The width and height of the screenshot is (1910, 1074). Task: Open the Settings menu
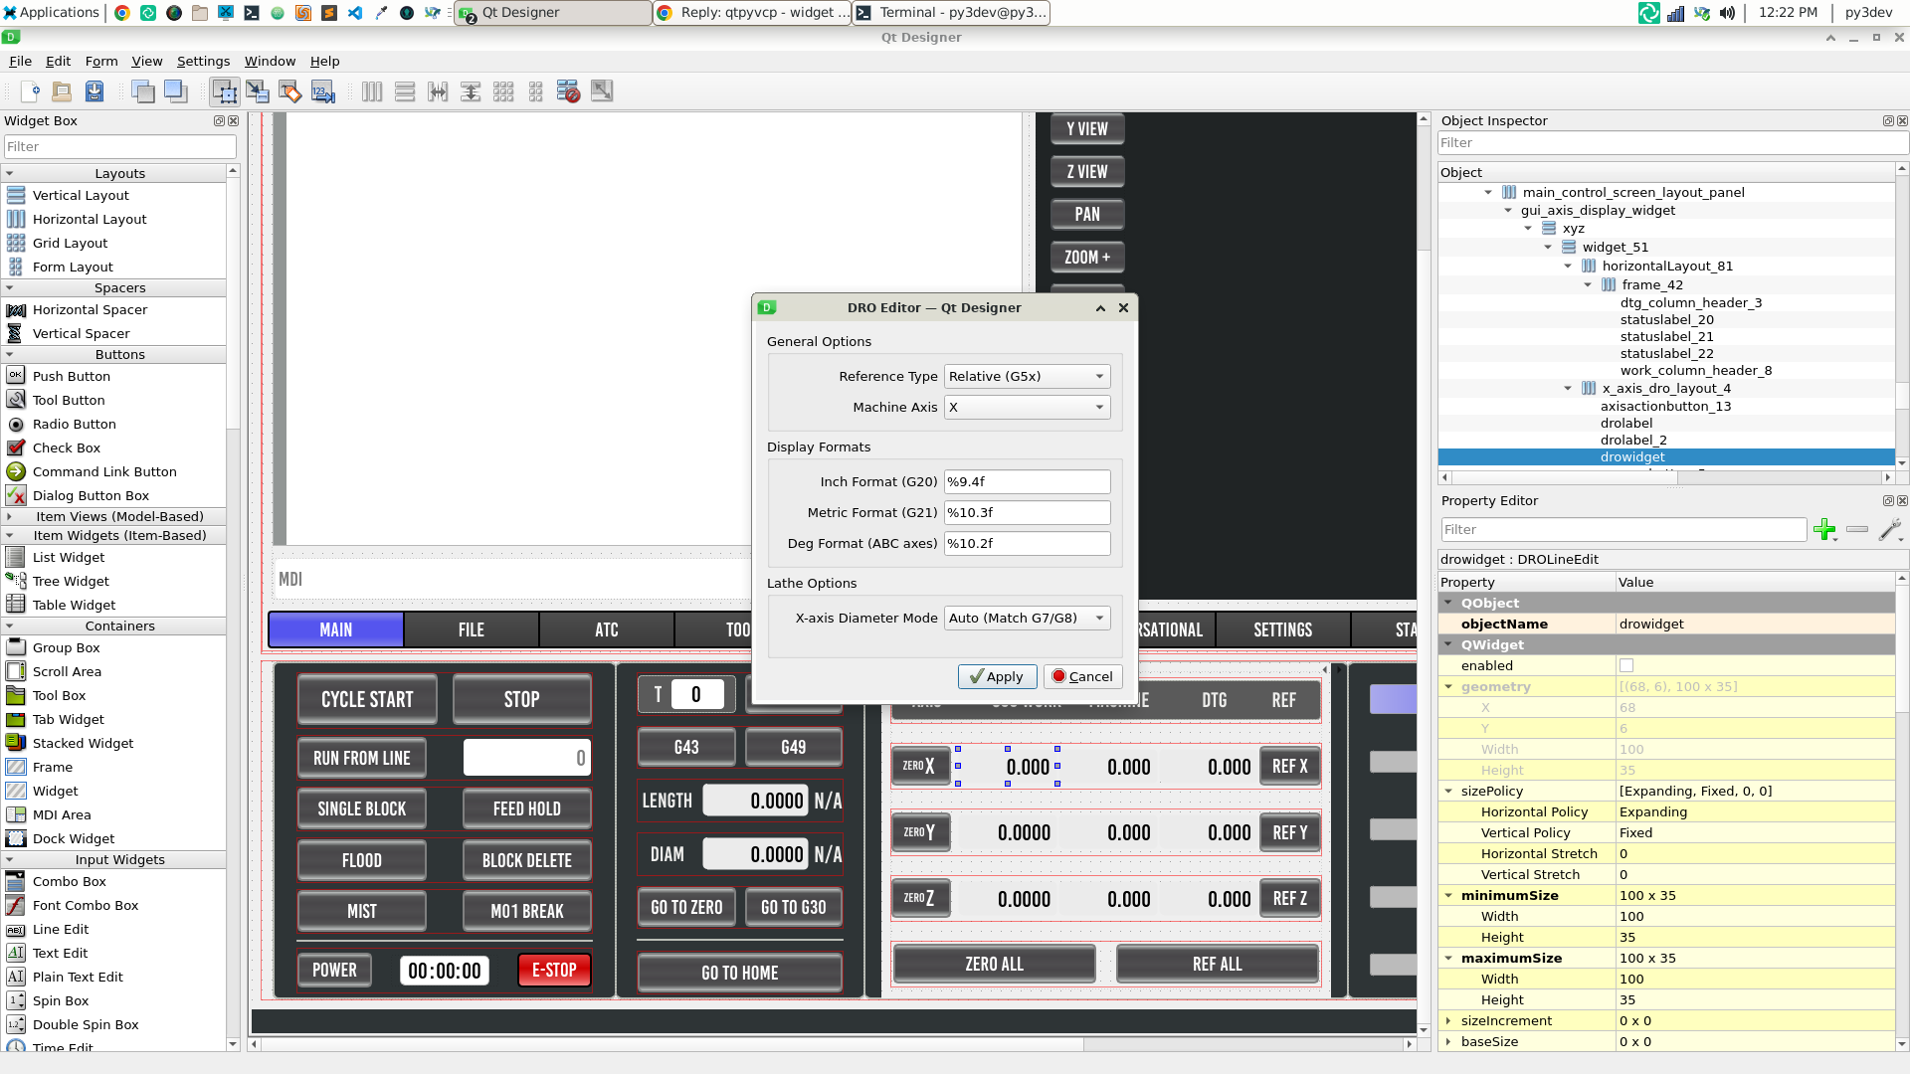click(203, 62)
